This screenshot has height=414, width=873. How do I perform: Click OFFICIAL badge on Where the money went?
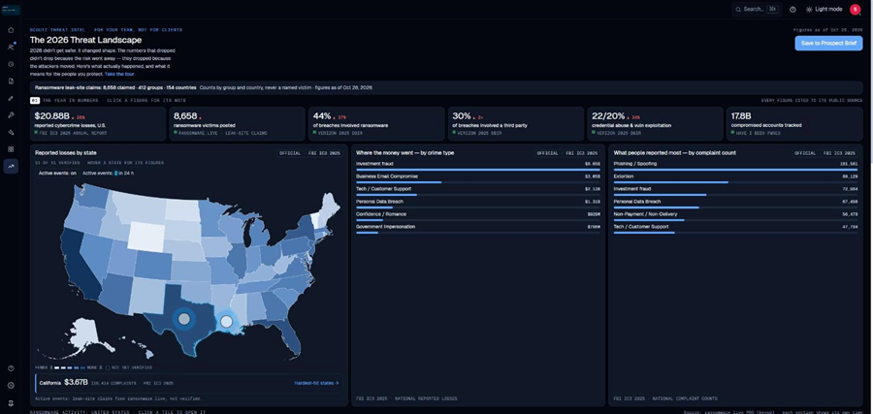(567, 153)
